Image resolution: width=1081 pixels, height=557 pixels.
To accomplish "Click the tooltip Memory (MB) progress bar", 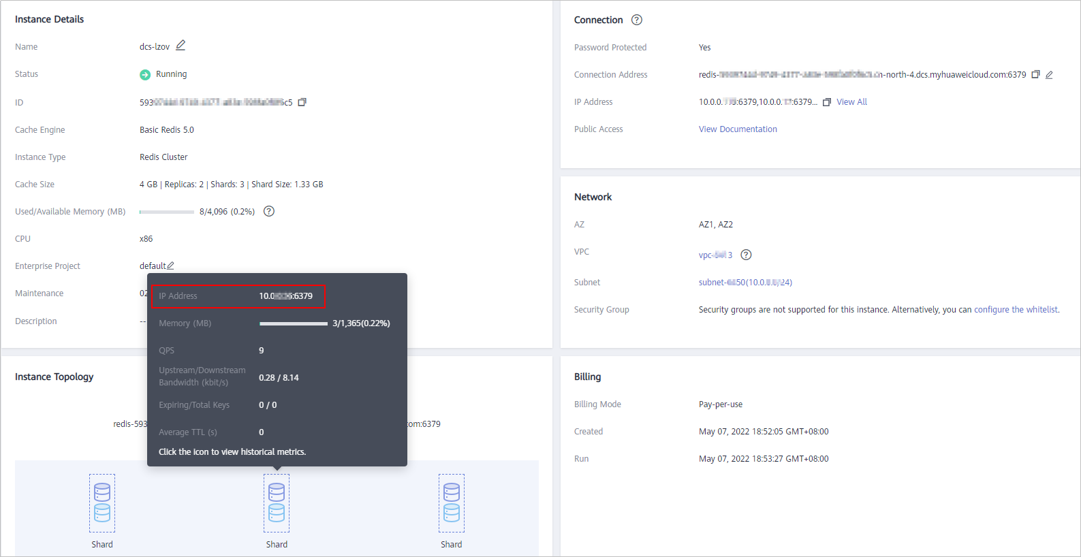I will coord(294,323).
